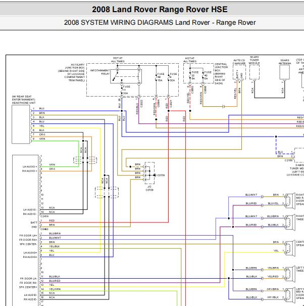Click the 'C0588' connector label
The height and width of the screenshot is (306, 304).
point(205,90)
